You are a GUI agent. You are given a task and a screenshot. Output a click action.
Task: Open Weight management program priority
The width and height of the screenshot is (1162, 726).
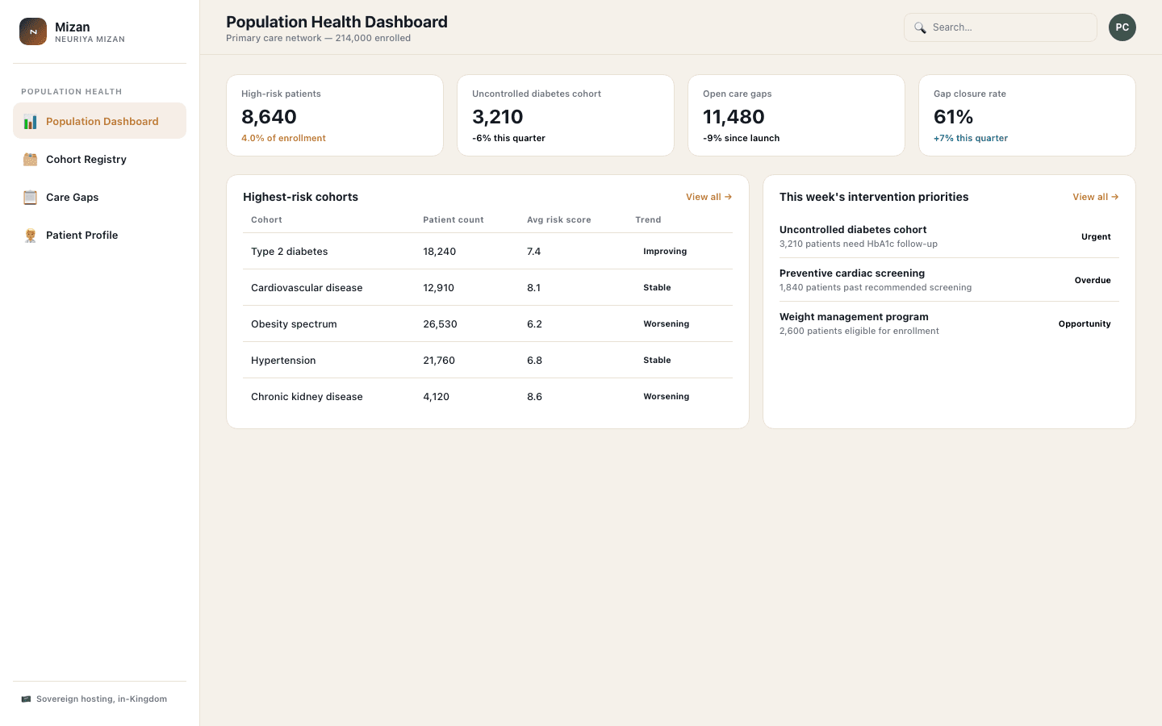point(949,323)
